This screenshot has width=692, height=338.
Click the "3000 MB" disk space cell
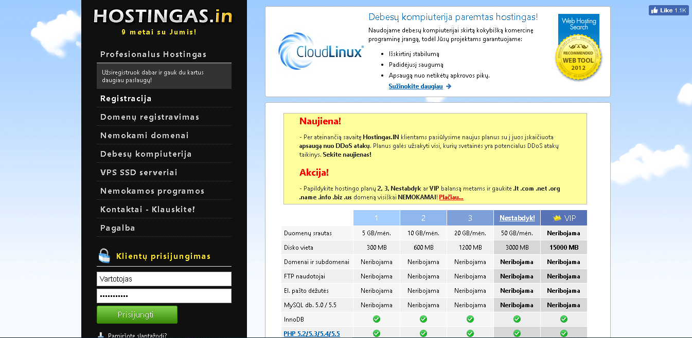pos(517,248)
